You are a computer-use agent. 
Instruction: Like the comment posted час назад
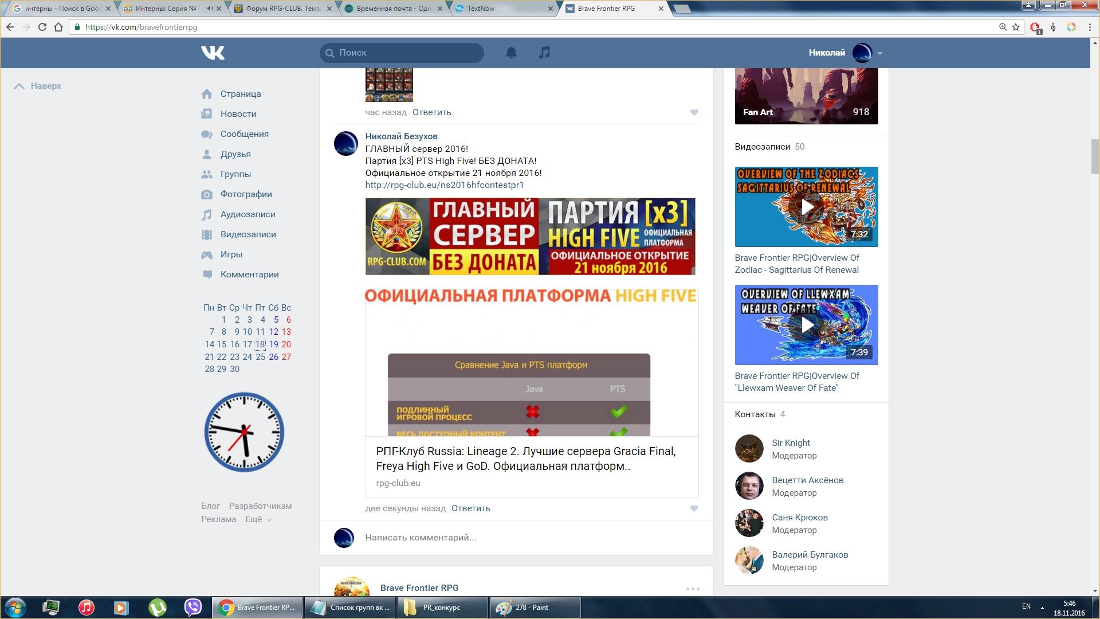(694, 112)
